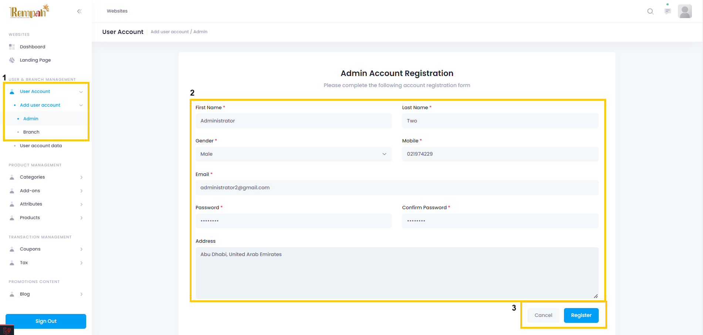Click the Email input field
The height and width of the screenshot is (335, 703).
point(397,188)
